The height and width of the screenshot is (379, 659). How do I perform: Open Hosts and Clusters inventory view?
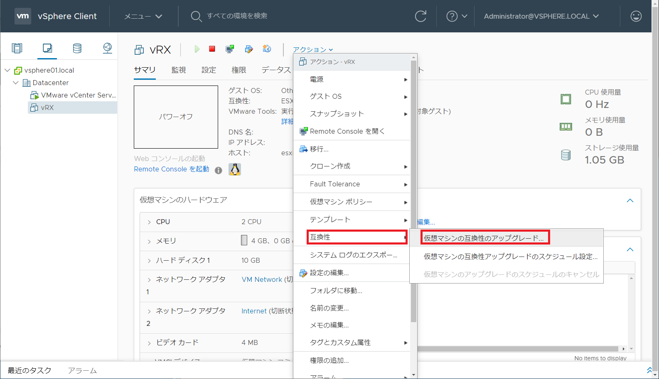[17, 48]
